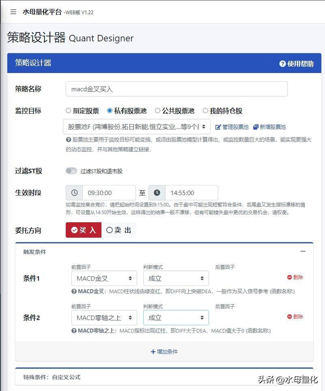Select the 我的持仓股 radio option
This screenshot has height=391, width=325.
[x=223, y=111]
